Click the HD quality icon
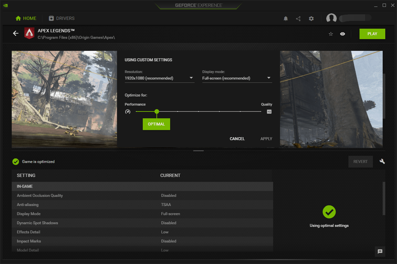397x264 pixels. click(x=269, y=111)
